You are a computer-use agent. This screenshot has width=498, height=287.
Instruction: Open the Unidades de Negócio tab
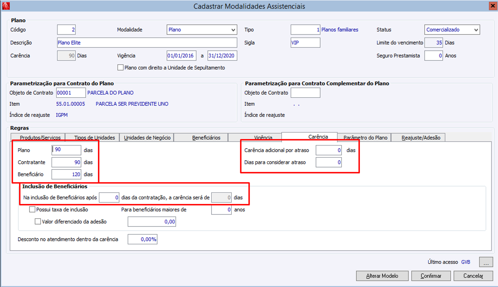tap(147, 138)
